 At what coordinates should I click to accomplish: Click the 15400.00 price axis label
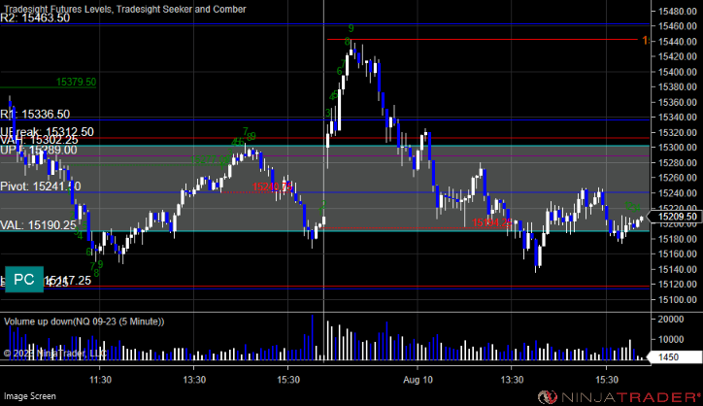point(678,72)
